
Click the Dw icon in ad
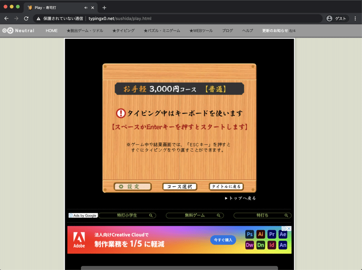(x=250, y=245)
